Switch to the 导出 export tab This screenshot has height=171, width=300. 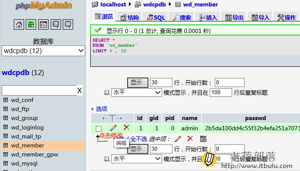[x=234, y=18]
